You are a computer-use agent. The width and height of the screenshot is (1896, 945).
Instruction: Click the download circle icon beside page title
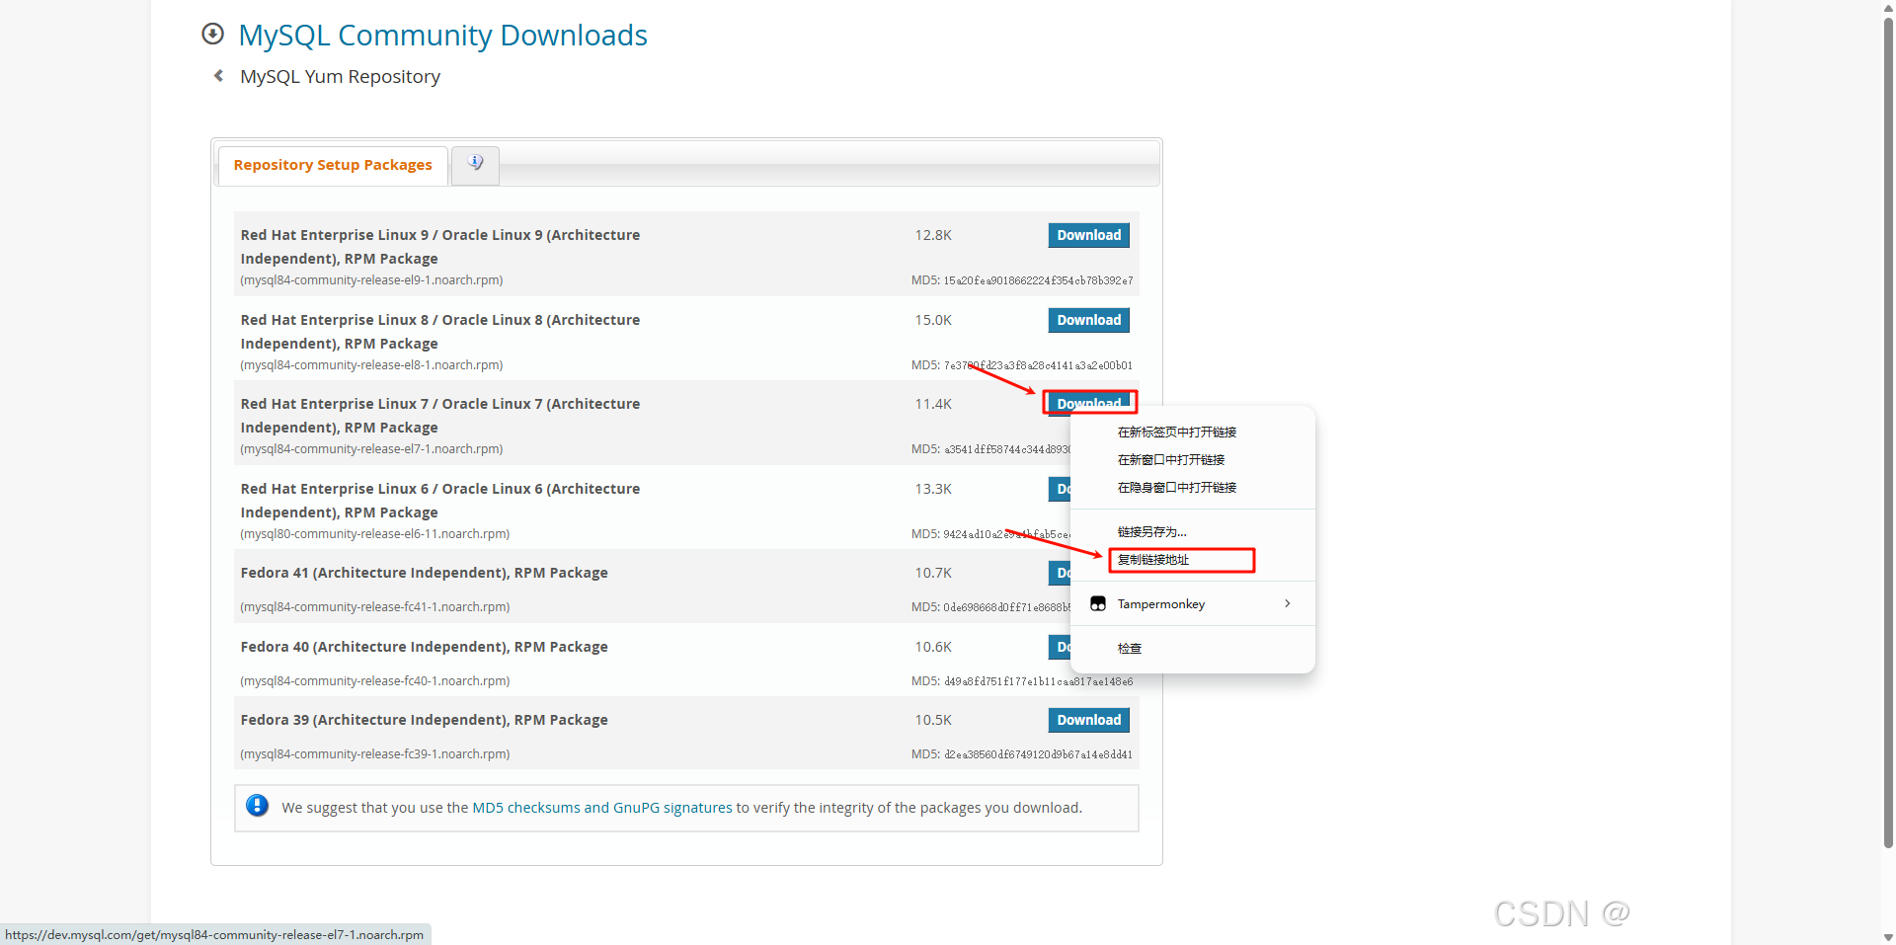[x=212, y=35]
